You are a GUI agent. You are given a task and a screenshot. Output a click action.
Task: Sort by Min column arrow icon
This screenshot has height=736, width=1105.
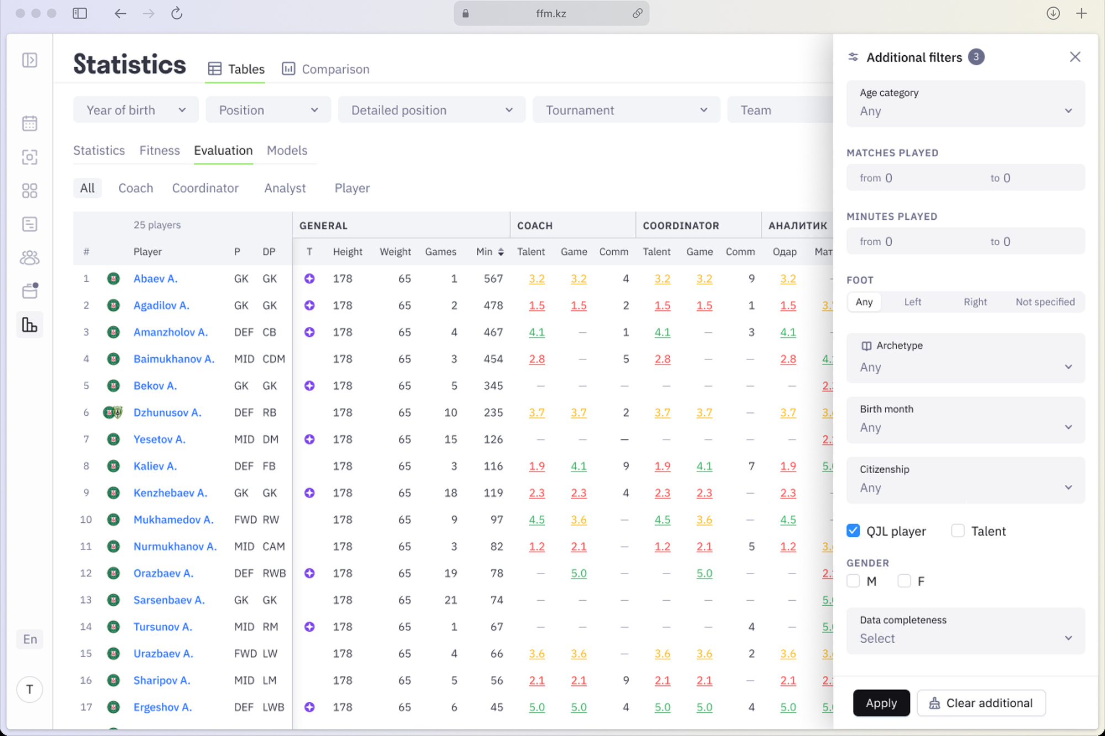click(x=501, y=252)
